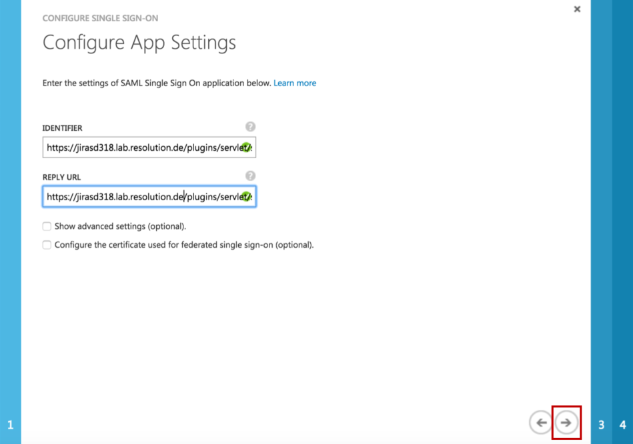Click the green icon inside the Reply URL field

pos(246,197)
